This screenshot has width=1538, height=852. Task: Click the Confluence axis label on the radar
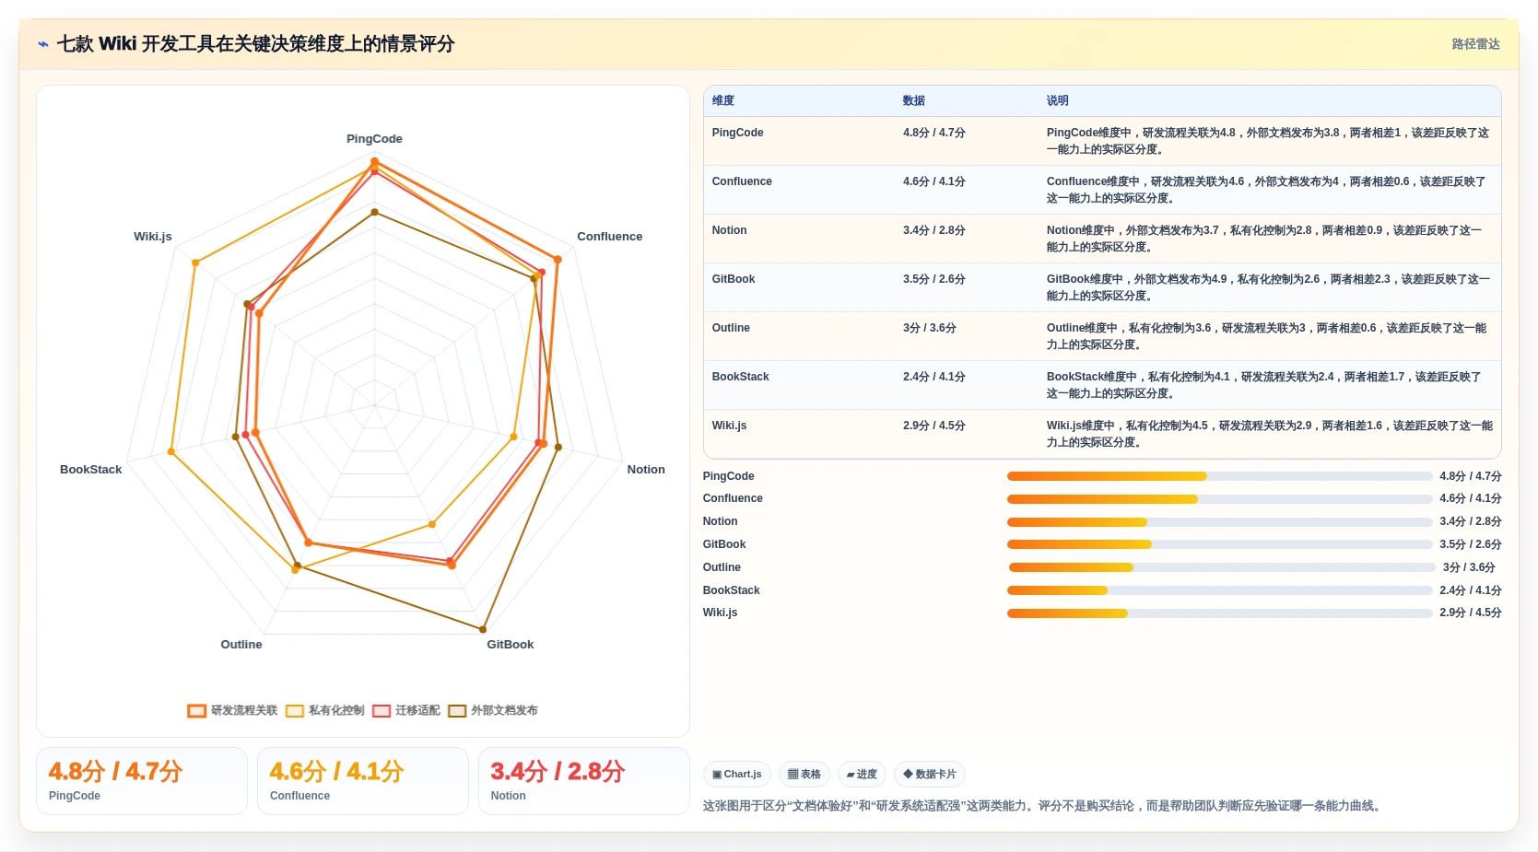[610, 237]
